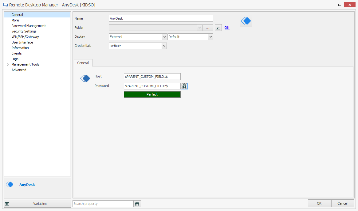This screenshot has width=358, height=211.
Task: Click the minimize window icon
Action: coord(339,5)
